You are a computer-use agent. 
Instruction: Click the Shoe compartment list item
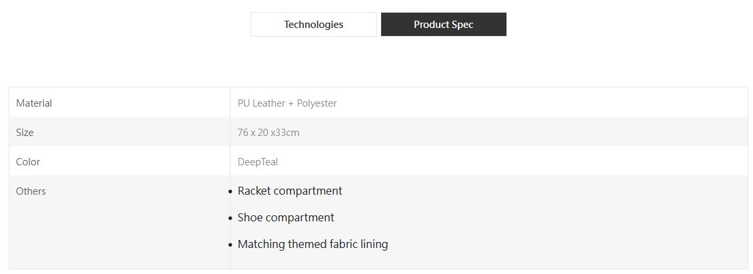(286, 218)
